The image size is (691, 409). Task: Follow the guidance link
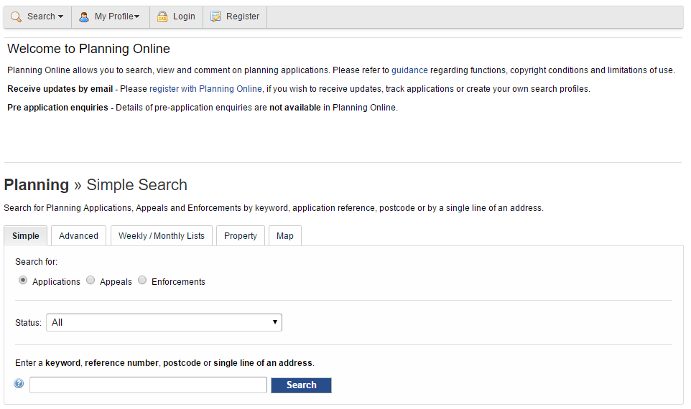click(x=409, y=70)
